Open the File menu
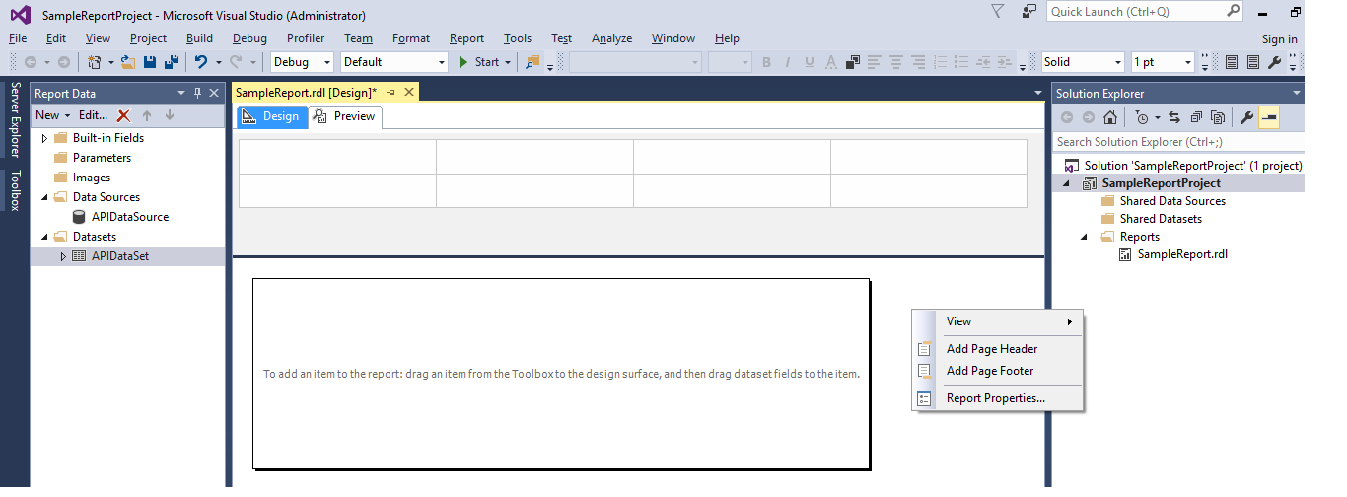The image size is (1347, 497). coord(18,38)
